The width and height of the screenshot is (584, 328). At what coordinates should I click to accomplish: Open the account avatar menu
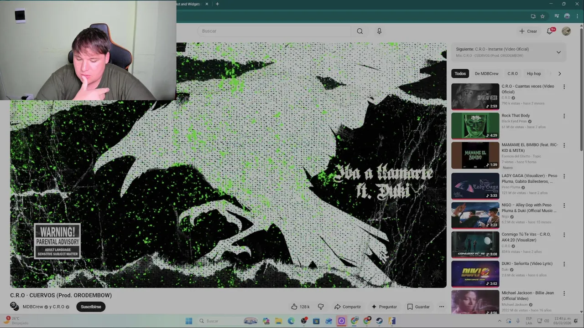click(x=566, y=31)
